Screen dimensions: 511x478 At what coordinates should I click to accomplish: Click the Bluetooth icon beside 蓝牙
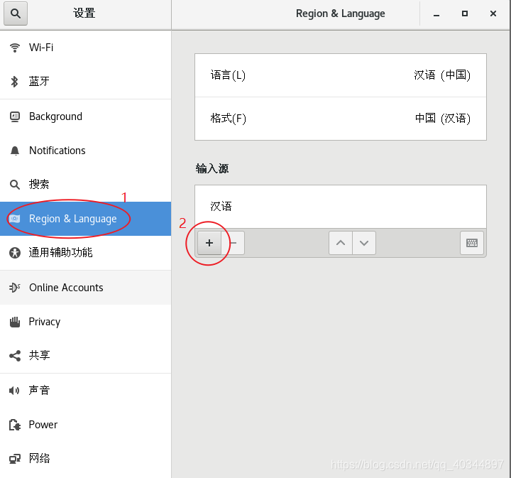click(x=14, y=82)
